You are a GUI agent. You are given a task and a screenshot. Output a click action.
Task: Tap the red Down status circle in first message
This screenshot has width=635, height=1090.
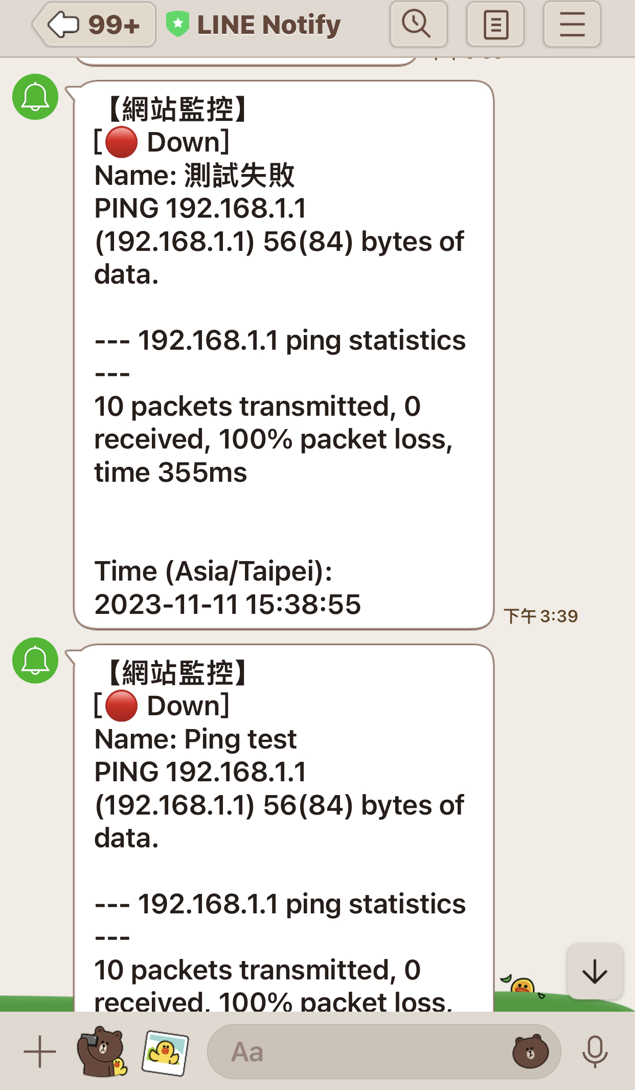tap(121, 142)
